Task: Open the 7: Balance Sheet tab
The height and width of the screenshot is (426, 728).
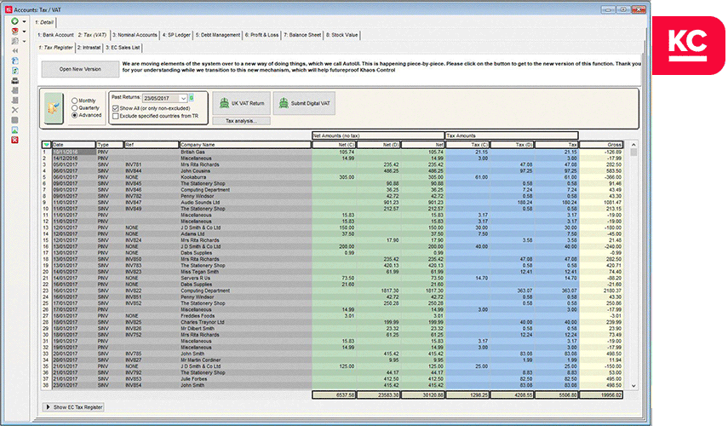Action: (302, 35)
